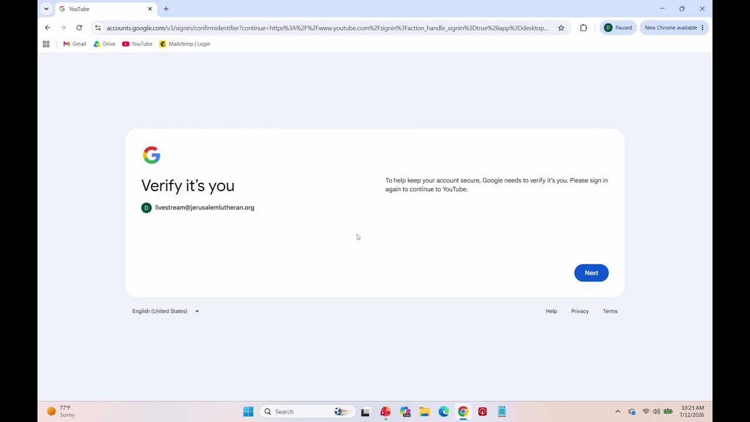The height and width of the screenshot is (422, 750).
Task: Open the Drive bookmark
Action: click(104, 44)
